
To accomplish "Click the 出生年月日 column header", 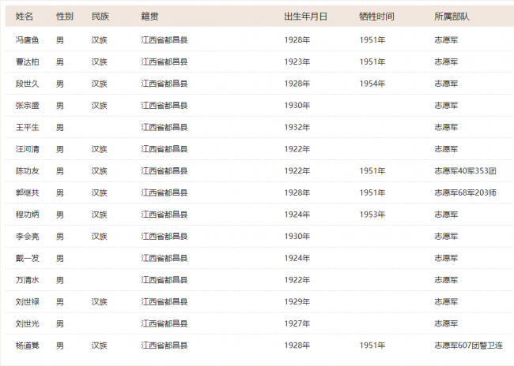I will (305, 16).
